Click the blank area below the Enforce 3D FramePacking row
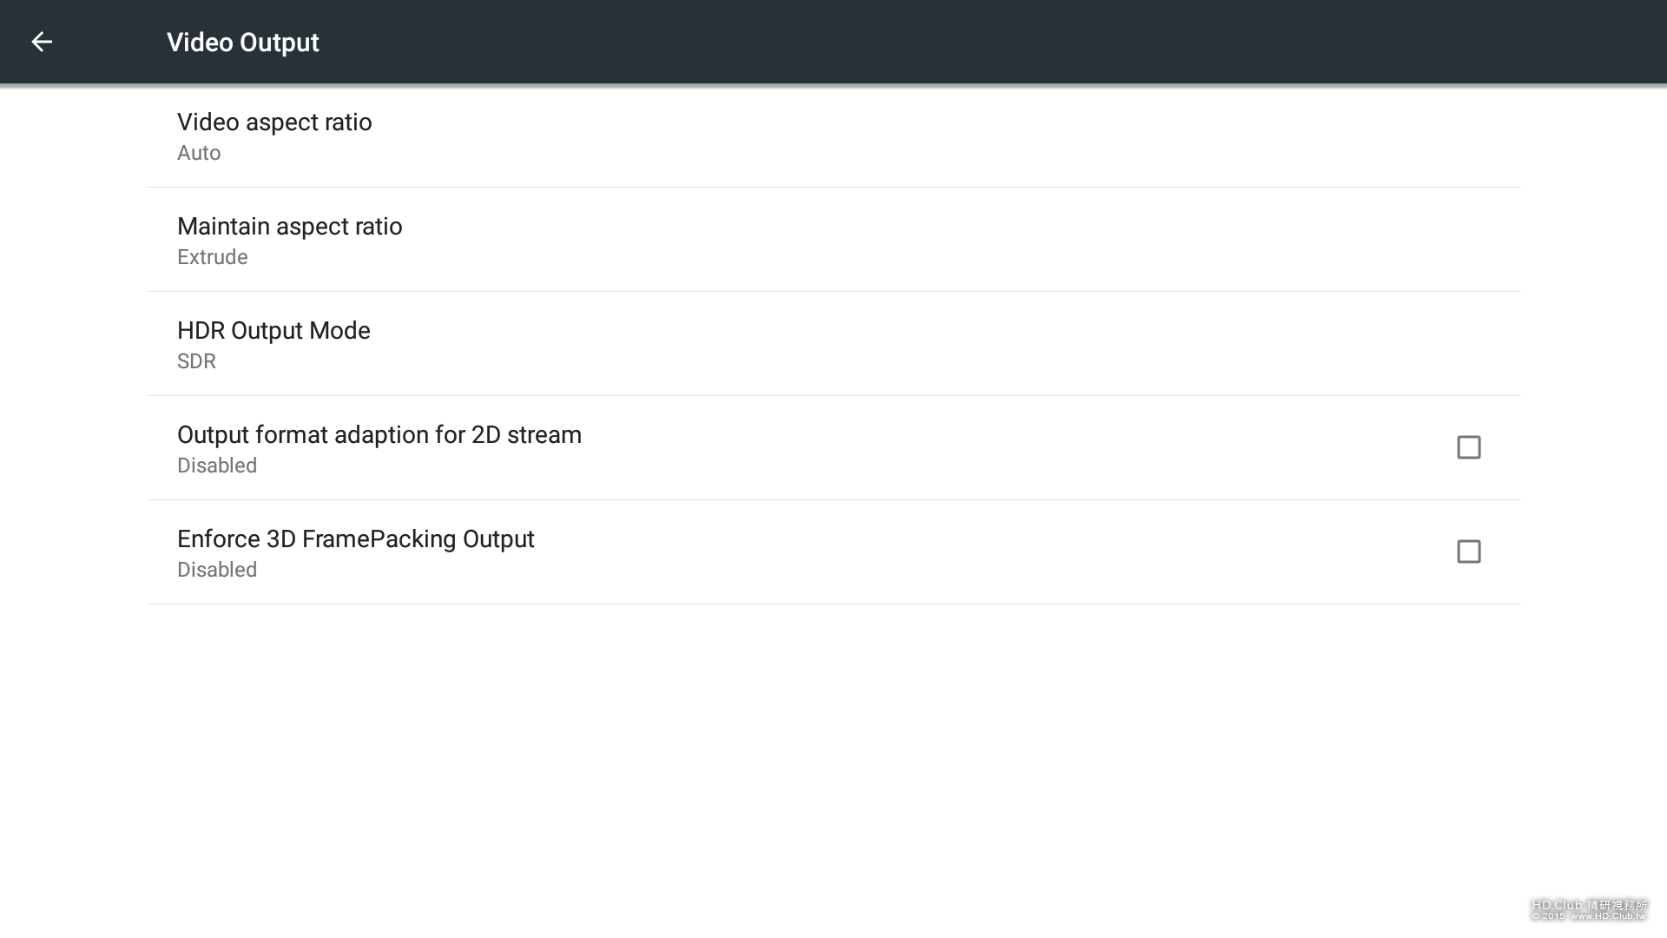The image size is (1667, 938). click(833, 747)
